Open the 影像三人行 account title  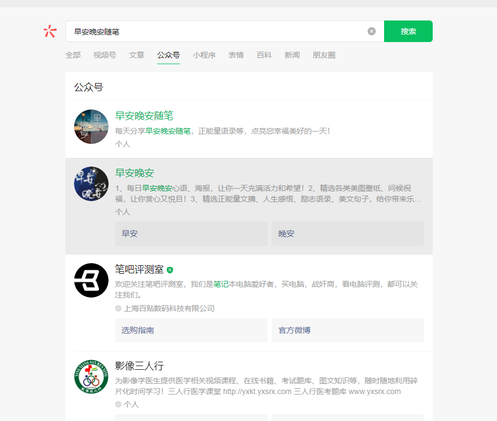click(x=139, y=366)
